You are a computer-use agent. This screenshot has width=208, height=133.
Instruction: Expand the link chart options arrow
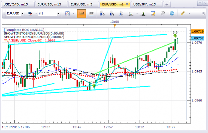[36, 14]
